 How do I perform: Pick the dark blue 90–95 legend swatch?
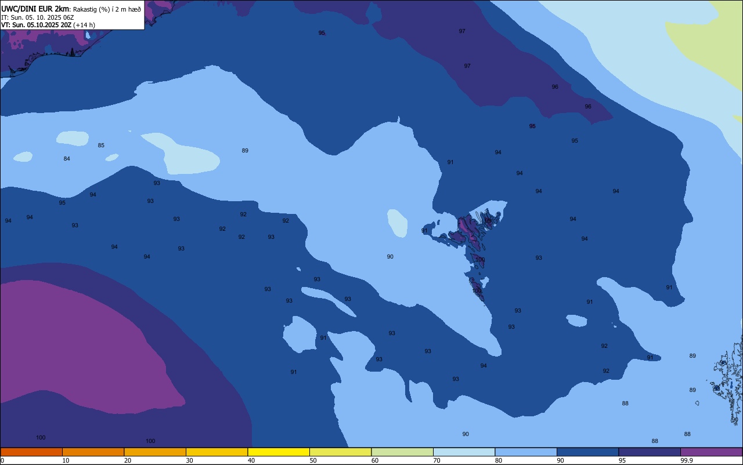587,452
